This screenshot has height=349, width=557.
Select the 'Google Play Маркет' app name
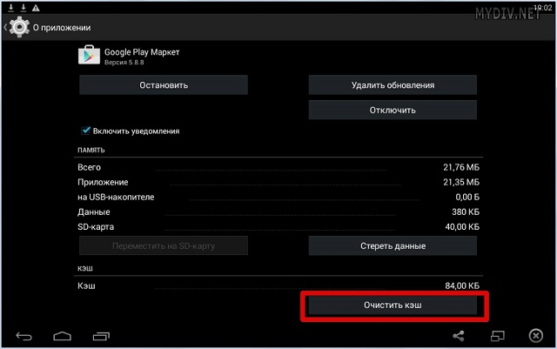pos(142,52)
